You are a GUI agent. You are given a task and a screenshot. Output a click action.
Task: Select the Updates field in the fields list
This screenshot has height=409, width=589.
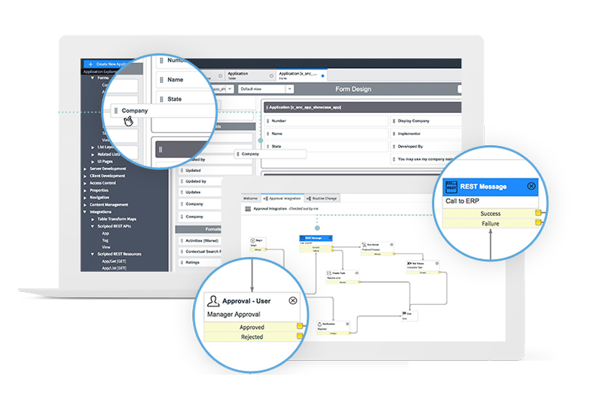pyautogui.click(x=200, y=192)
